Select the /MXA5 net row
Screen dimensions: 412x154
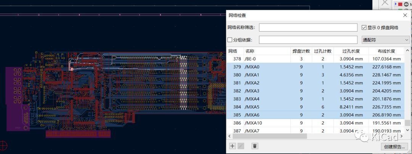[315, 107]
